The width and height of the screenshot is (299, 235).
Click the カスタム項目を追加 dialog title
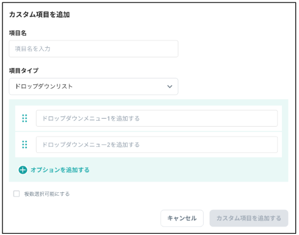coord(39,15)
